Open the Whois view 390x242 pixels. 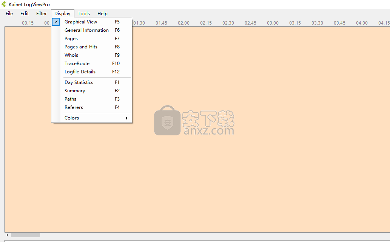coord(91,55)
